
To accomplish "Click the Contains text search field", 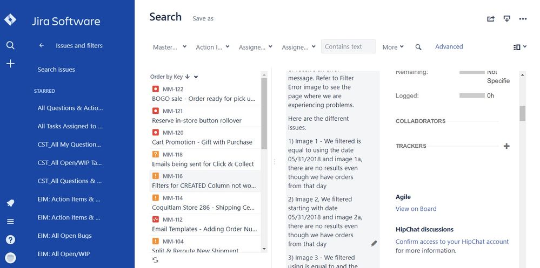I will [349, 46].
